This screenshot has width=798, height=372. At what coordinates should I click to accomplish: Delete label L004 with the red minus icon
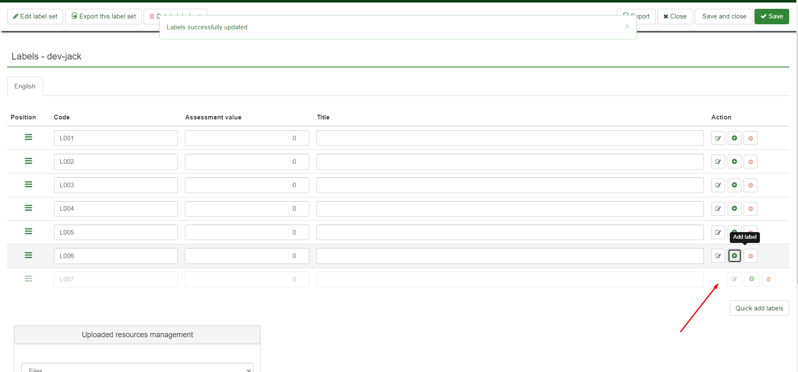click(751, 209)
